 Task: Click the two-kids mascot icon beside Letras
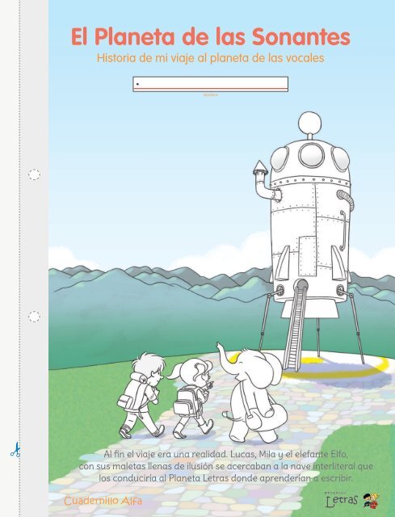point(371,500)
